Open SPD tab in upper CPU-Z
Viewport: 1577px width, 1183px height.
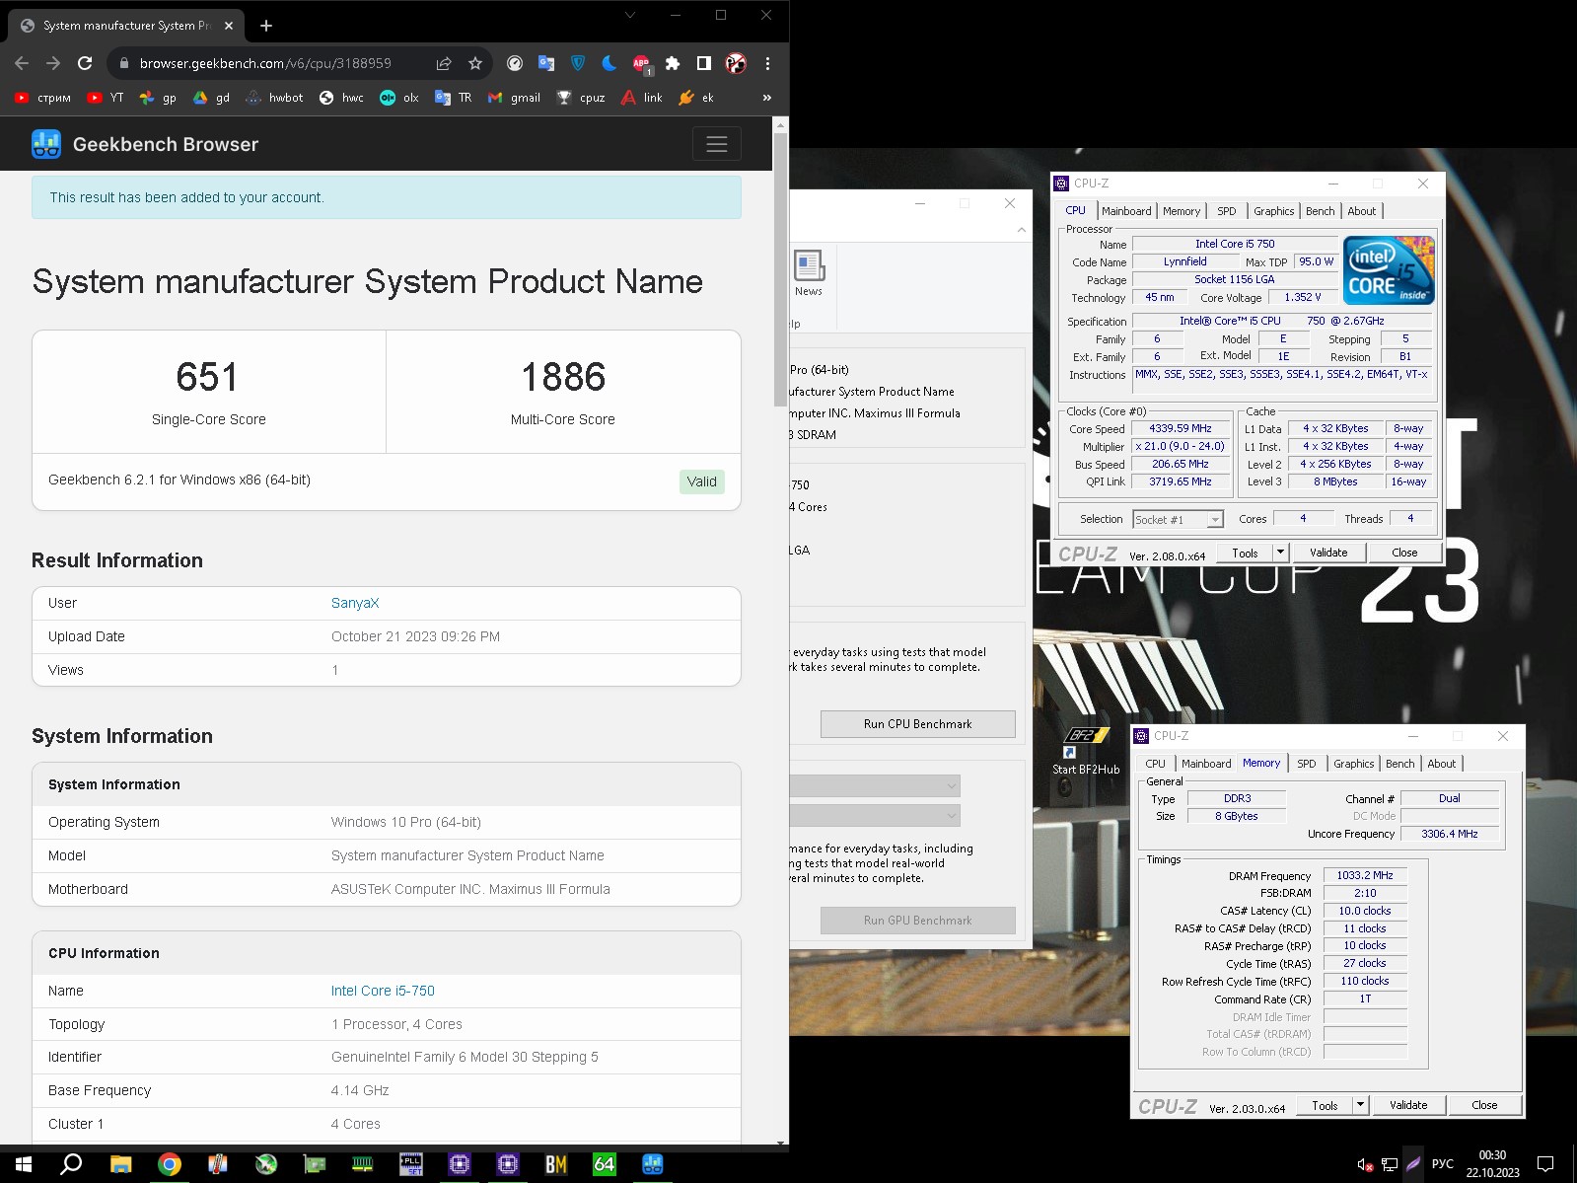[x=1227, y=211]
